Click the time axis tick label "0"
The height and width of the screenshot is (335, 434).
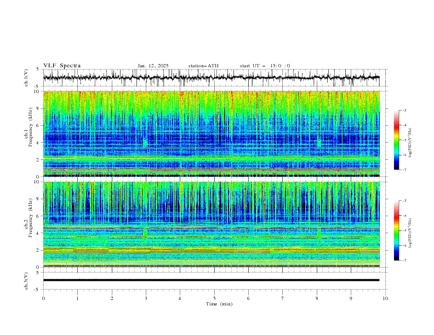[43, 298]
